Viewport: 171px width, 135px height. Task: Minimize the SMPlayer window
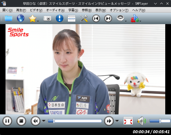(x=155, y=4)
